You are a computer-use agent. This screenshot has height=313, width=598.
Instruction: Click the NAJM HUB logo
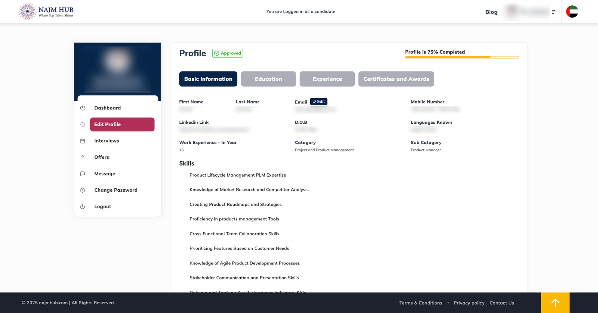pyautogui.click(x=46, y=11)
